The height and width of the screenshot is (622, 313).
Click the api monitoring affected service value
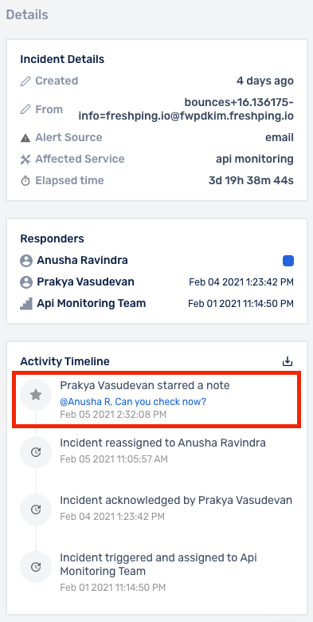coord(255,159)
